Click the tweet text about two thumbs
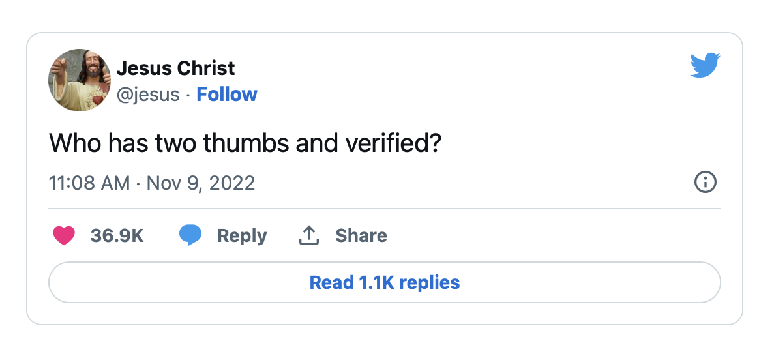 click(x=245, y=143)
